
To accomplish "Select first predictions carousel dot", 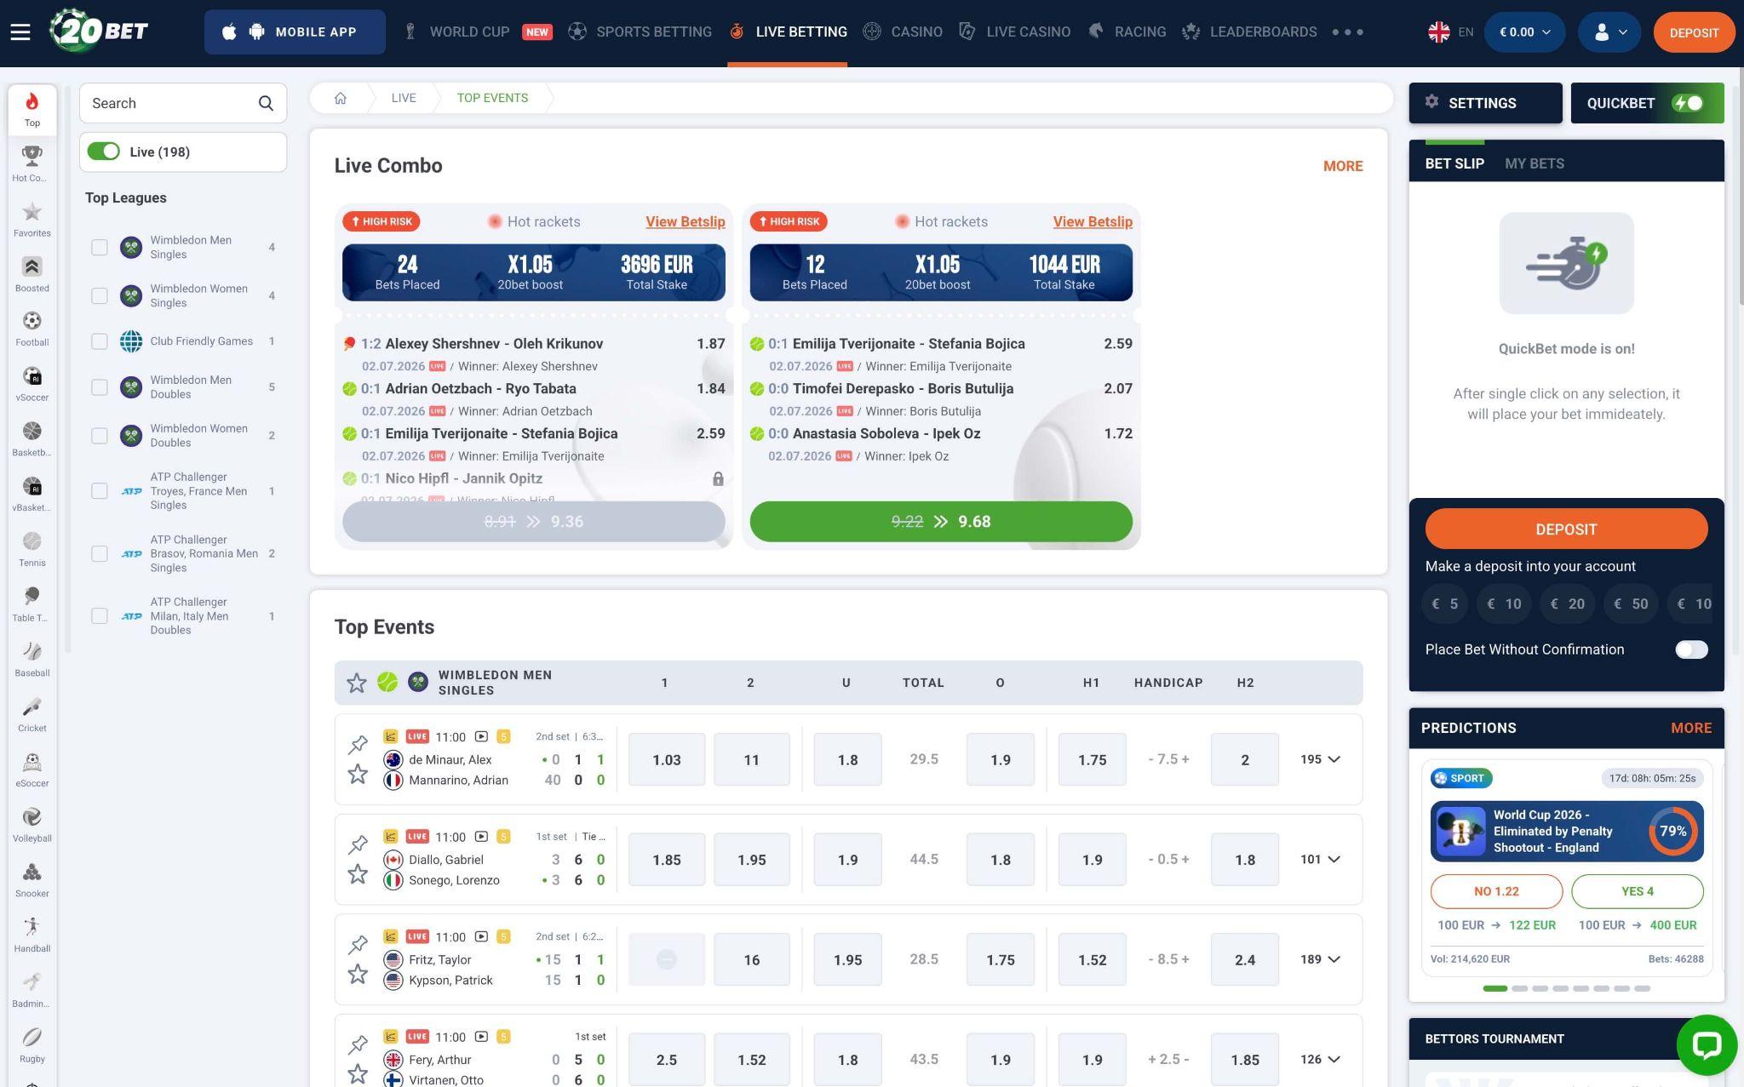I will pos(1494,988).
